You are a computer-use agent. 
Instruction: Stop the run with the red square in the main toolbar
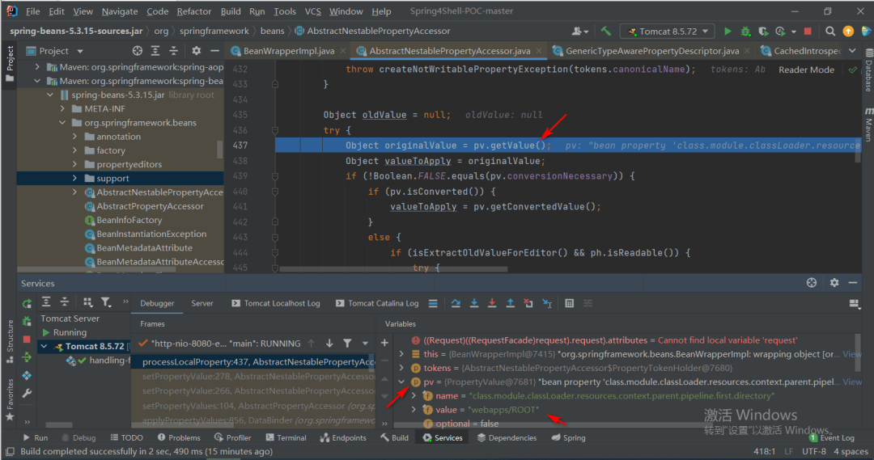pos(808,32)
